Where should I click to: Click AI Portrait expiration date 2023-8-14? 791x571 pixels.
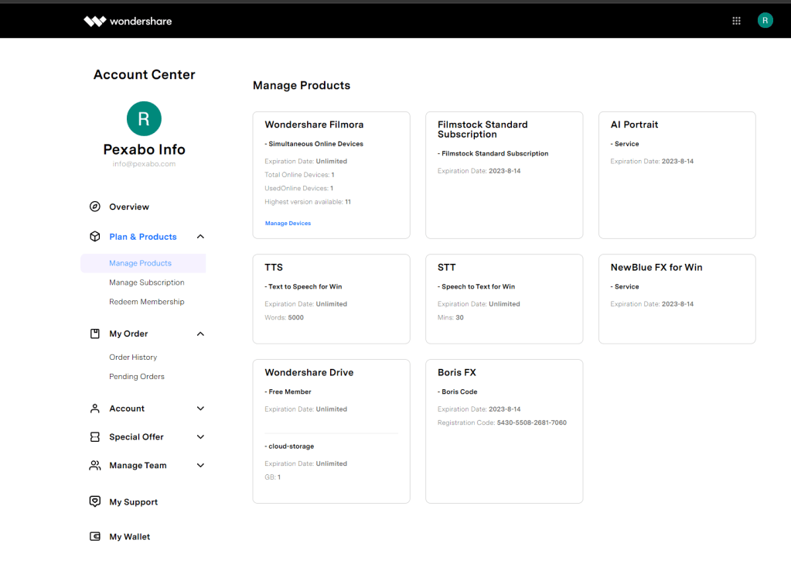pyautogui.click(x=677, y=162)
